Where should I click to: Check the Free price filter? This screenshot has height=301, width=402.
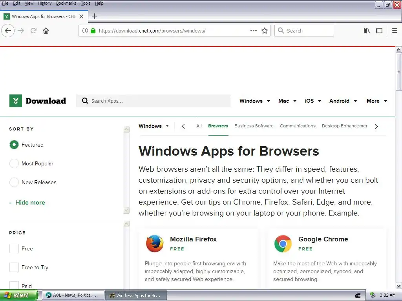point(14,248)
